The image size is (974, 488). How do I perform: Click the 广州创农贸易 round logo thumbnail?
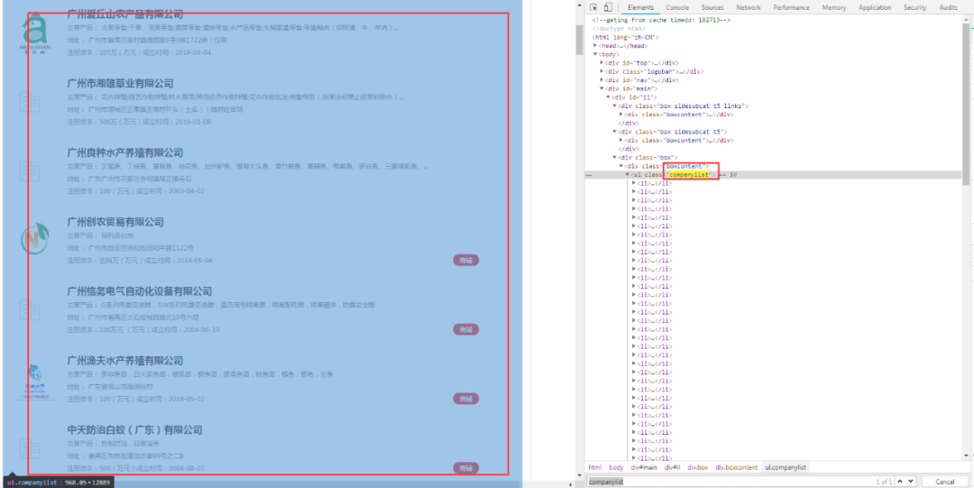pyautogui.click(x=34, y=239)
